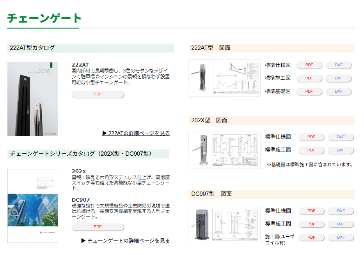This screenshot has width=364, height=255.
Task: View the 222AT型 drawing preview image
Action: [224, 78]
